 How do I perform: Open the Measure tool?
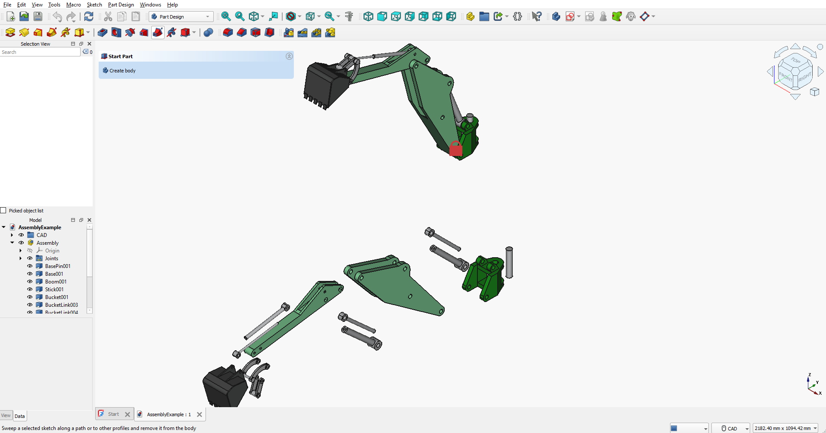[349, 16]
